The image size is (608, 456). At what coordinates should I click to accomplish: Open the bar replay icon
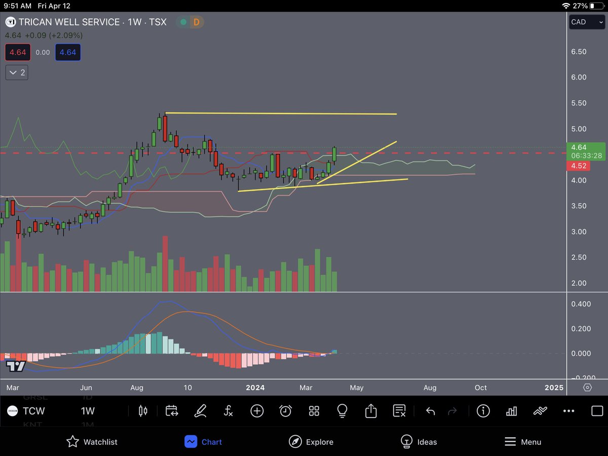[172, 411]
